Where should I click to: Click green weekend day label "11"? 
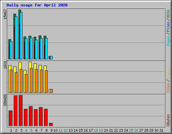(60, 130)
